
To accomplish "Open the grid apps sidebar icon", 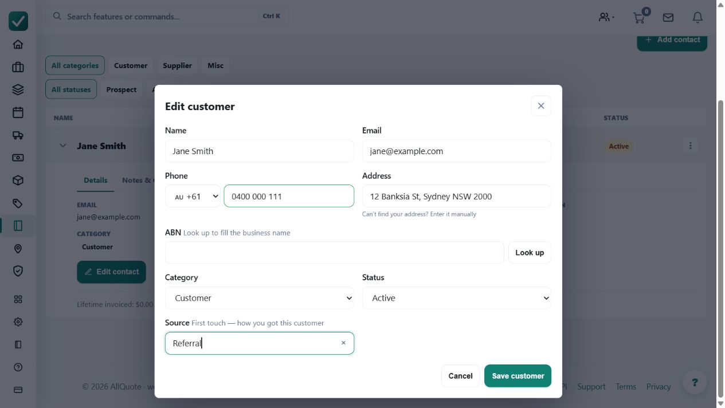I will click(18, 299).
